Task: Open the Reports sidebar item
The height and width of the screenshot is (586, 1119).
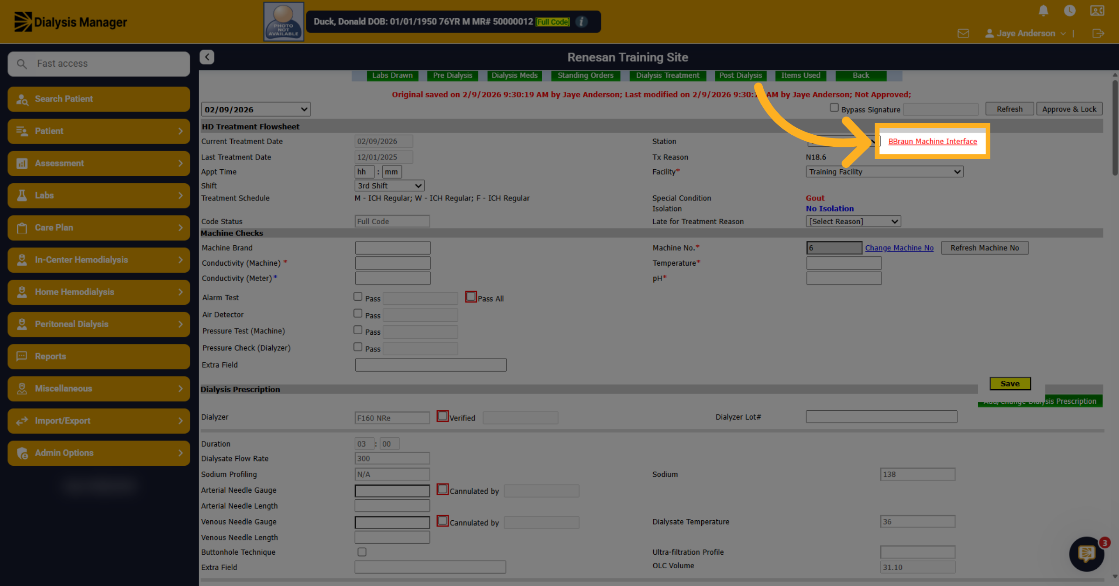Action: pos(99,356)
